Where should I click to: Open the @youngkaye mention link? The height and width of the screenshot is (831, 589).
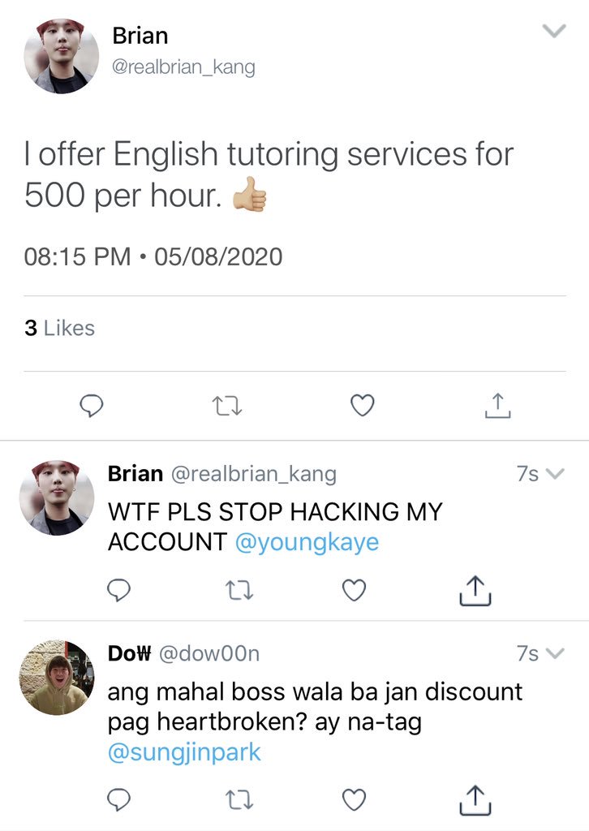pos(307,541)
